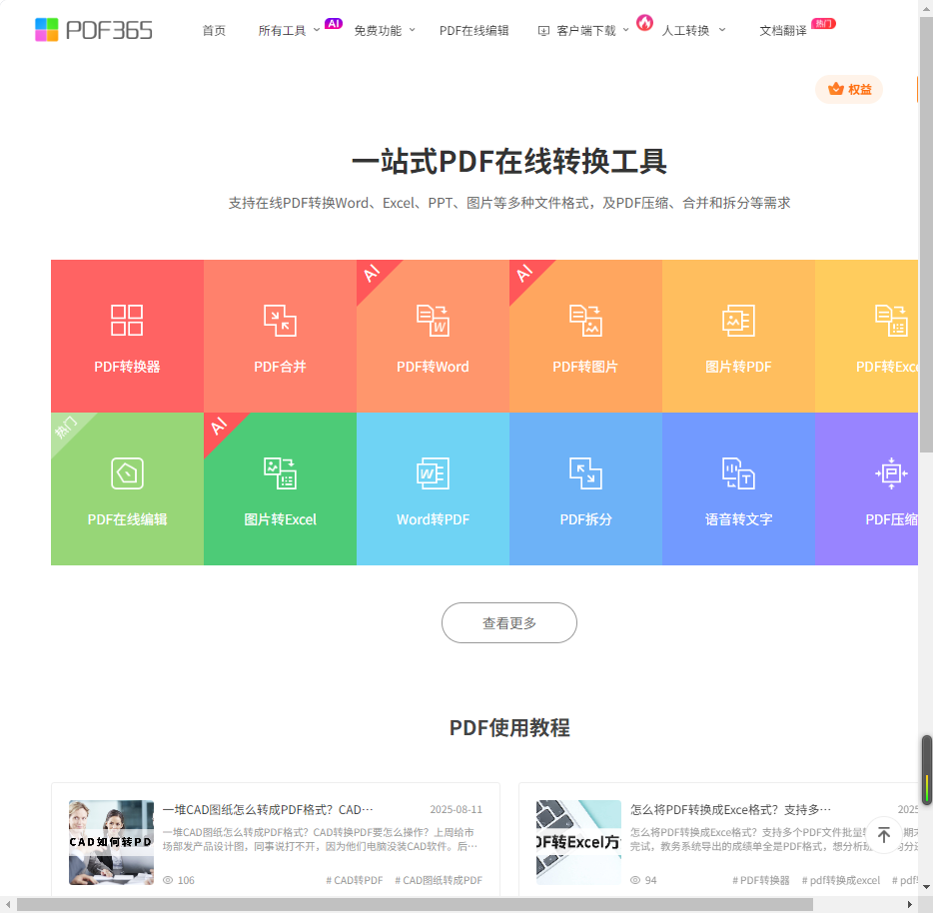Click the crown icon in 权益 button
Screen dimensions: 935x913
point(835,89)
